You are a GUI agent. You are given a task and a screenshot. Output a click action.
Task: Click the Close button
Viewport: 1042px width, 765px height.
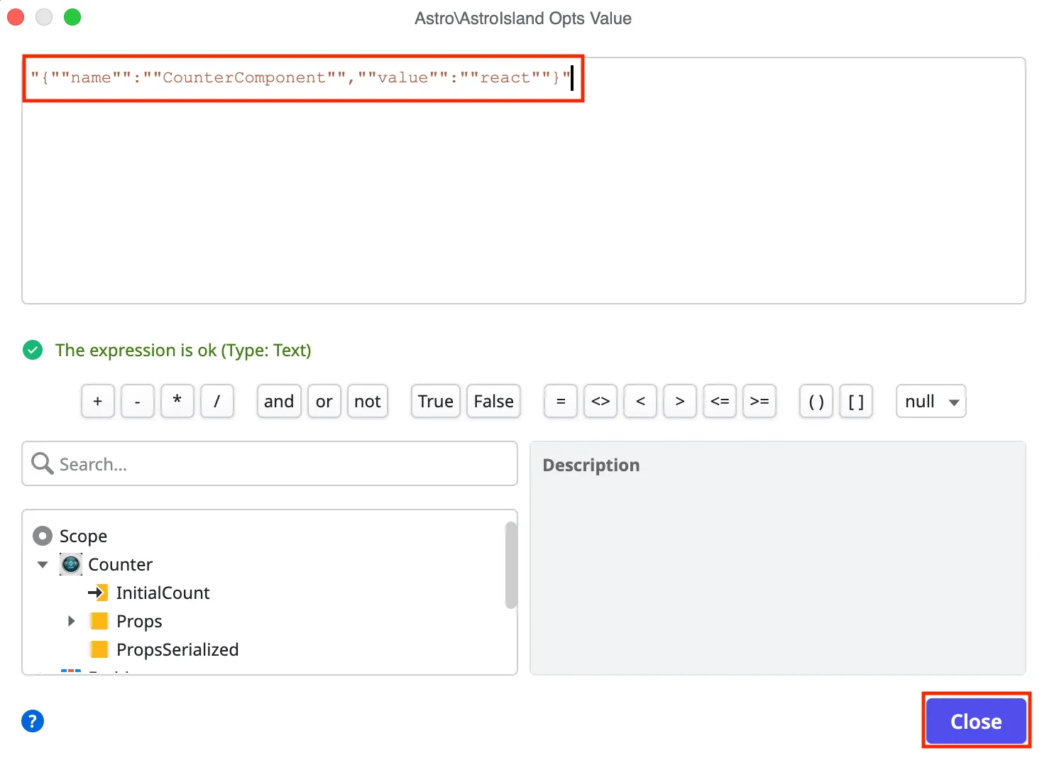976,721
